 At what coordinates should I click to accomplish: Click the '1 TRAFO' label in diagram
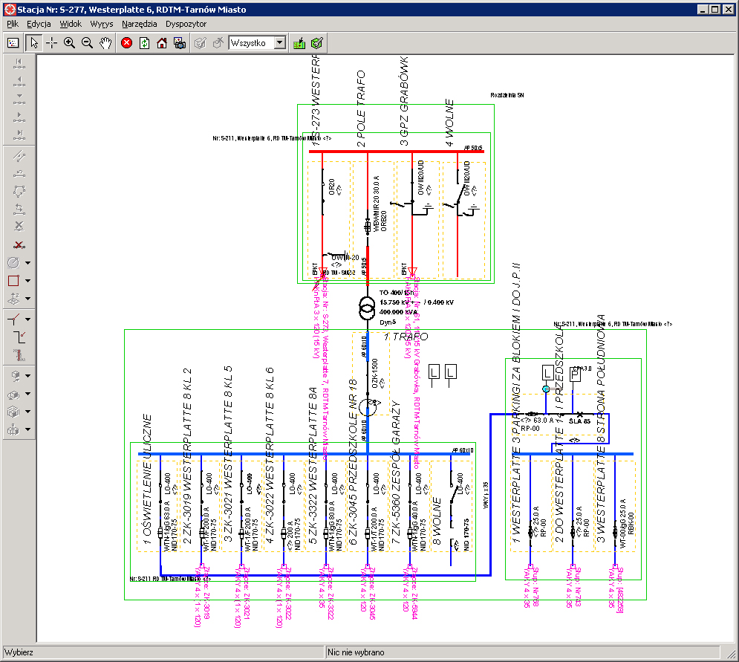[406, 337]
